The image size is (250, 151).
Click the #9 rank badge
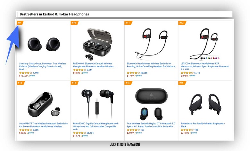(20, 23)
